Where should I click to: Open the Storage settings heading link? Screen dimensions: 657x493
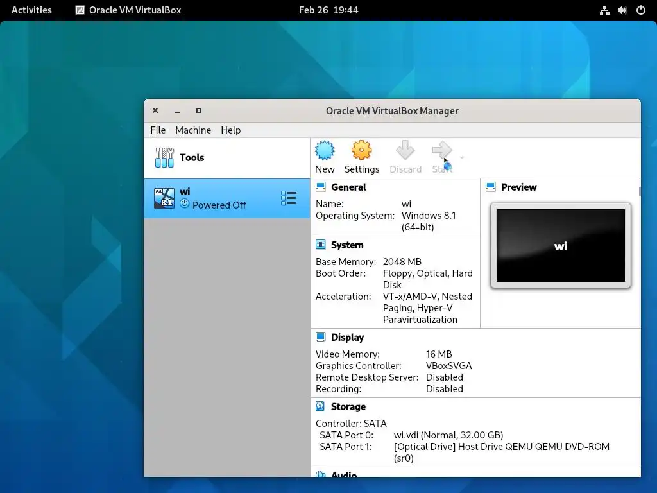(348, 406)
